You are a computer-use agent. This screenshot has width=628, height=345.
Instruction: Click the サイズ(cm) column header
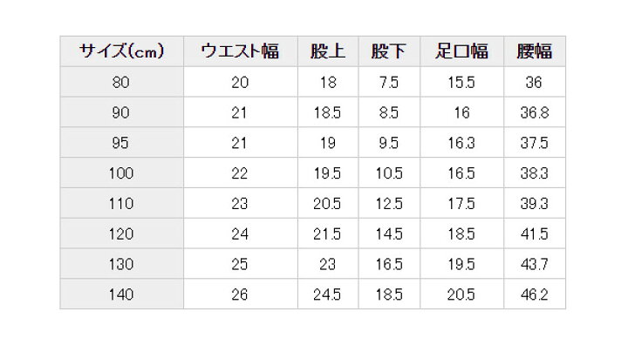pyautogui.click(x=122, y=51)
